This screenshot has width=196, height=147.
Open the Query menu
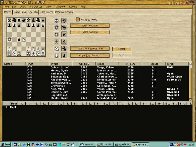[x=23, y=7]
